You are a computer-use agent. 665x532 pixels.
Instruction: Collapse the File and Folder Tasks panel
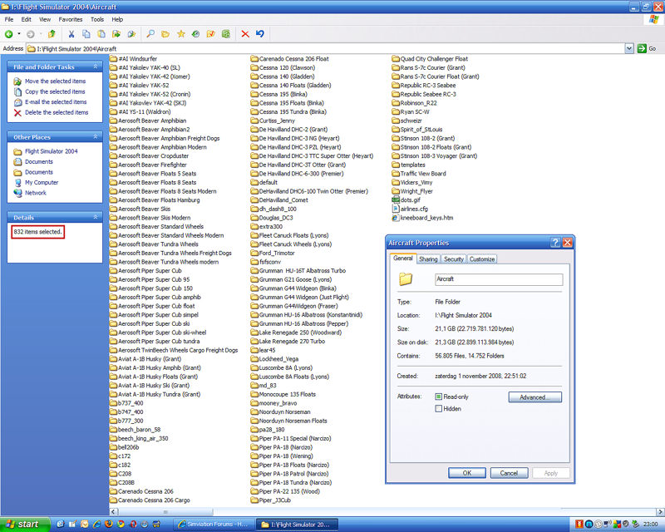(x=96, y=67)
